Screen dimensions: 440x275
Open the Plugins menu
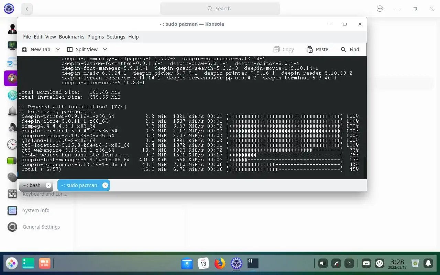[96, 37]
